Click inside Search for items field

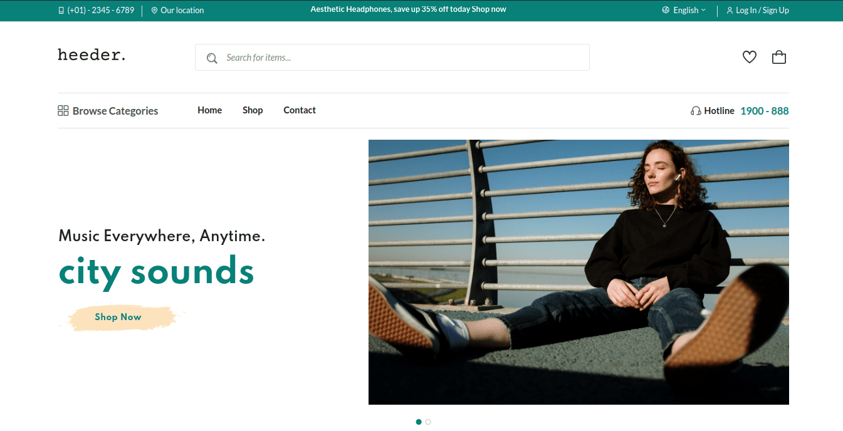point(392,57)
